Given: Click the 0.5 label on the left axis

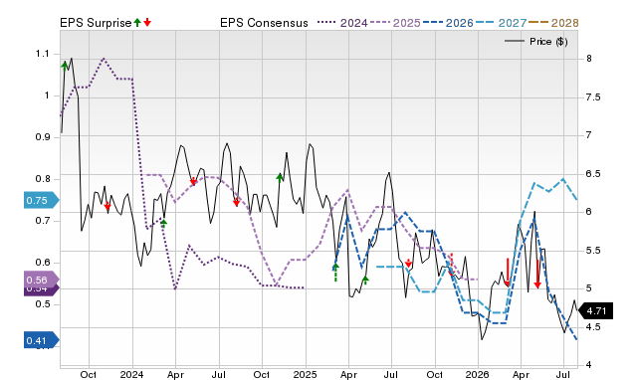Looking at the screenshot, I should click(42, 304).
